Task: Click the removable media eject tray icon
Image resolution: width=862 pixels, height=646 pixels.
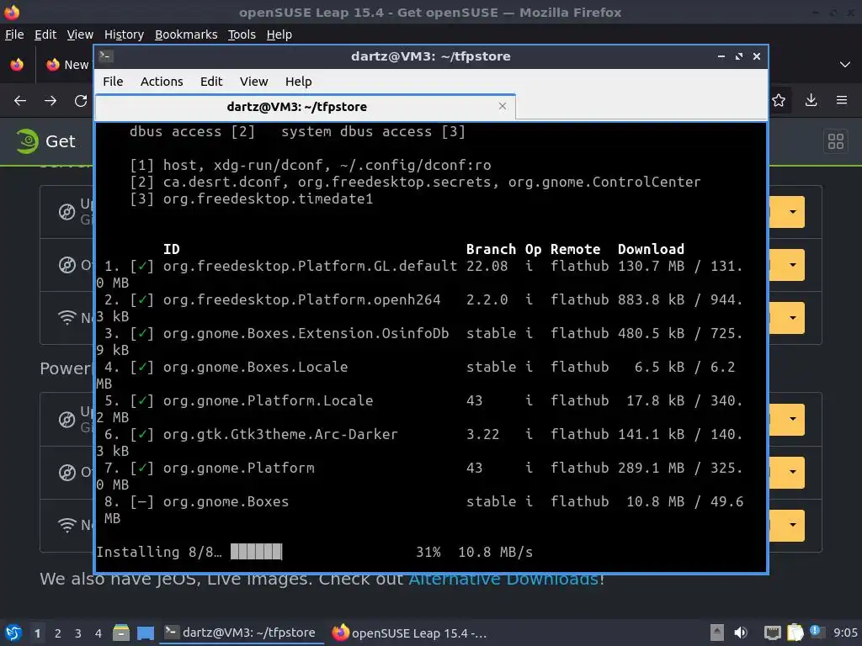Action: [x=717, y=633]
